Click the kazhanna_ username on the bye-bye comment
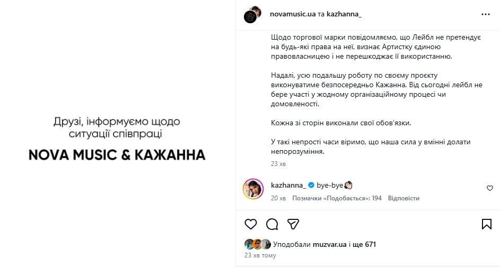The height and width of the screenshot is (268, 500). click(x=288, y=186)
